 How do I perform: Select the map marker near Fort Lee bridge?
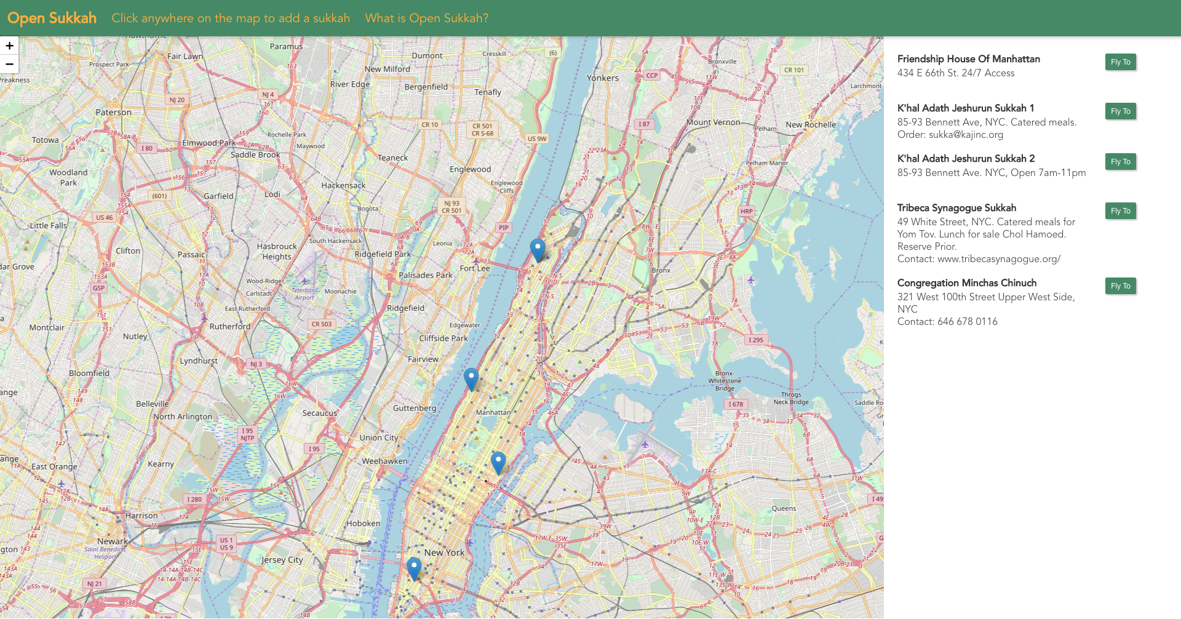(x=538, y=250)
